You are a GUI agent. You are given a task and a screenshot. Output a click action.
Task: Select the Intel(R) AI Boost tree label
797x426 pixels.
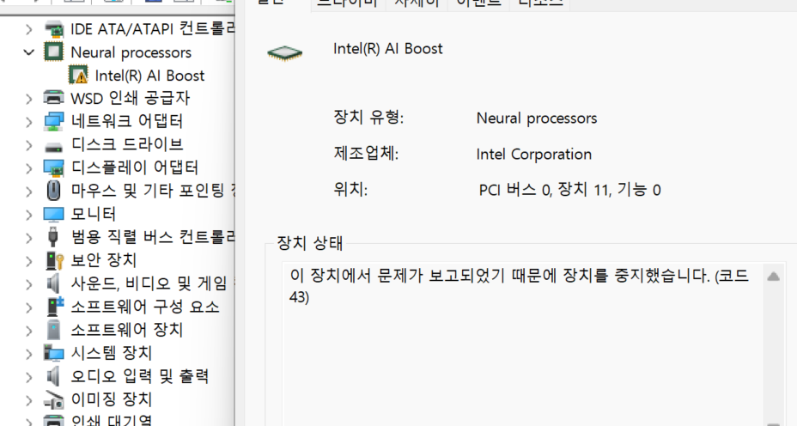click(x=149, y=76)
